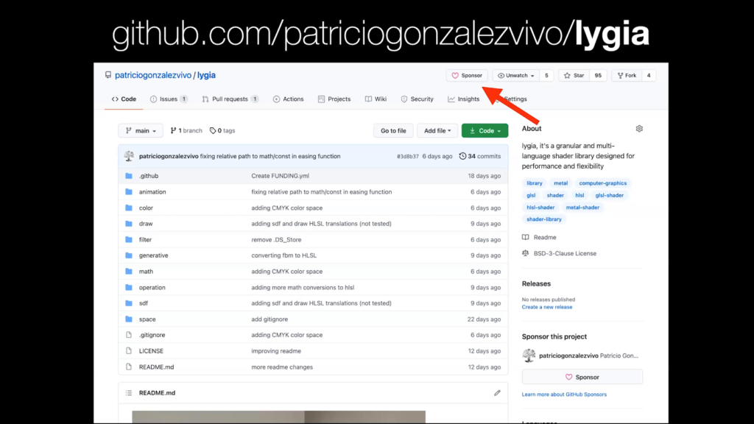Click the watchers count 5
The width and height of the screenshot is (754, 424).
coord(546,76)
